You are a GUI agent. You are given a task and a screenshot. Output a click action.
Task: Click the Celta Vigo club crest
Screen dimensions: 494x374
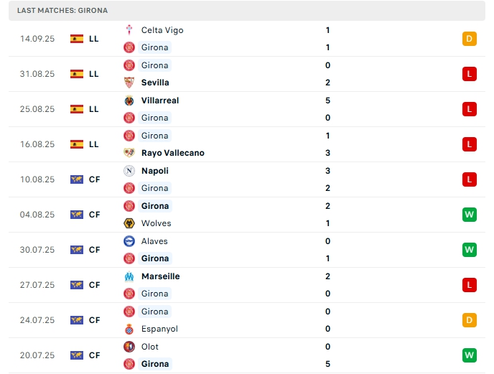(x=129, y=30)
